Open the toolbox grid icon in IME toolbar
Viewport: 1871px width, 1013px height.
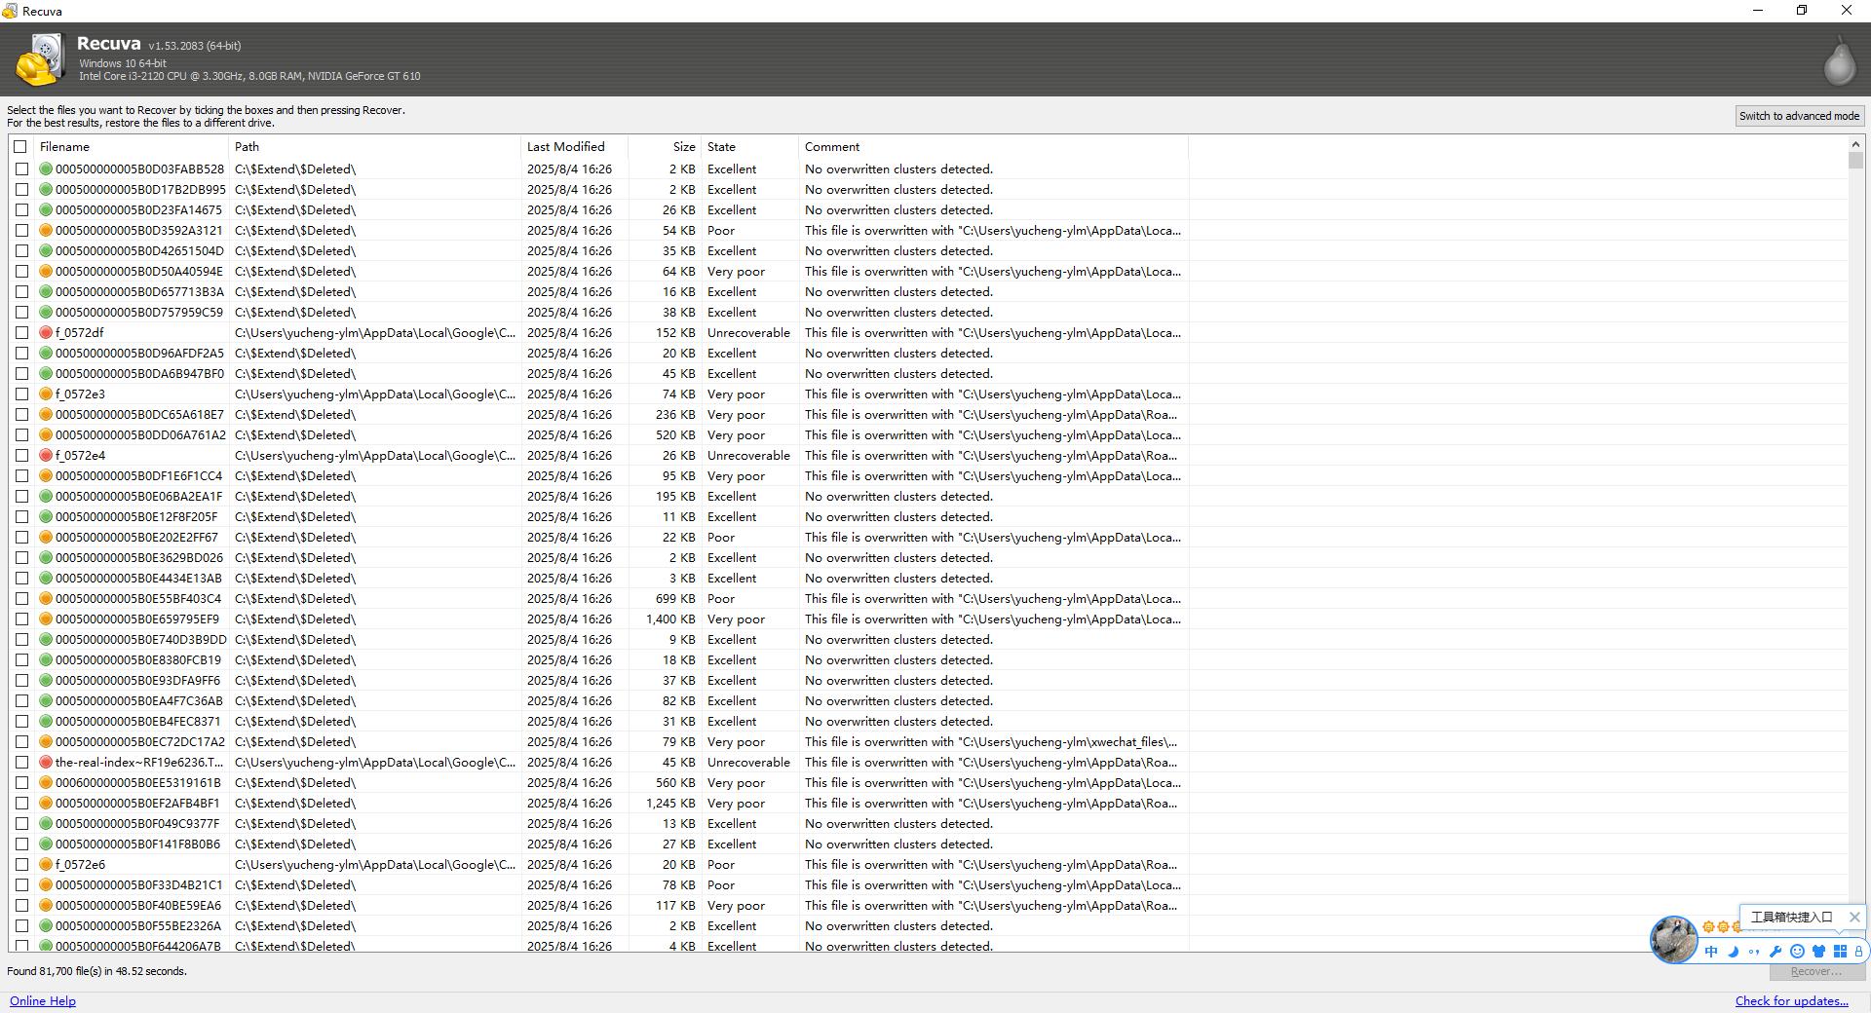1840,952
